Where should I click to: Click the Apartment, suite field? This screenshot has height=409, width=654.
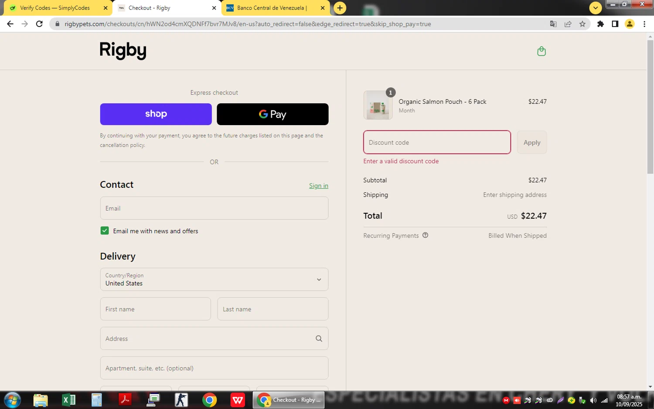tap(214, 368)
